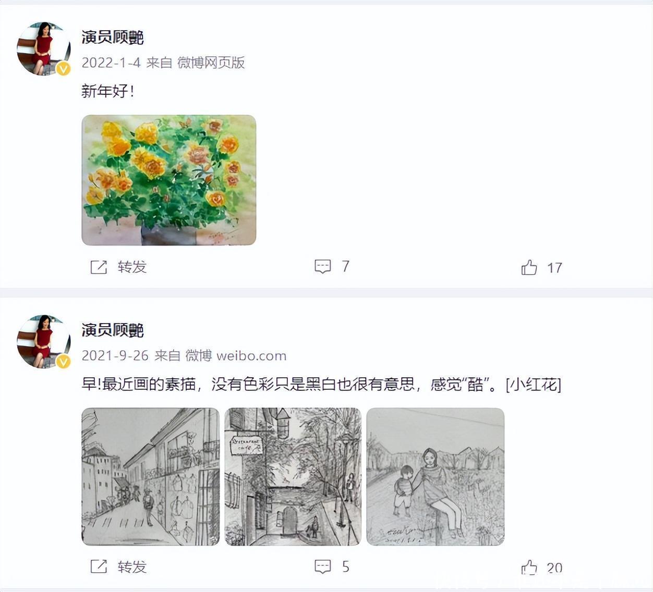Open comments icon showing 5 comments
This screenshot has width=653, height=592.
[323, 566]
